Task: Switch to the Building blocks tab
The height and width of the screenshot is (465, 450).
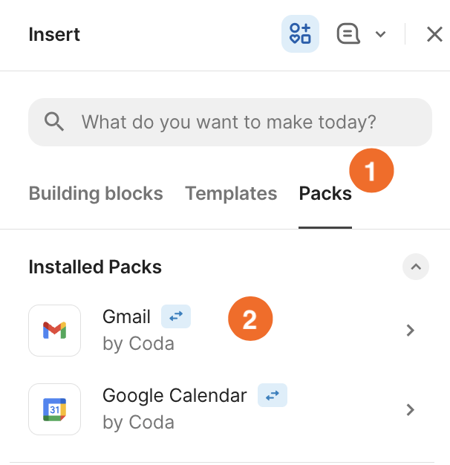Action: (96, 194)
